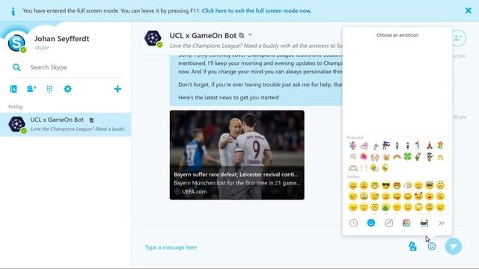Screen dimensions: 479x269
Task: Click the info icon in notification bar
Action: tap(13, 11)
